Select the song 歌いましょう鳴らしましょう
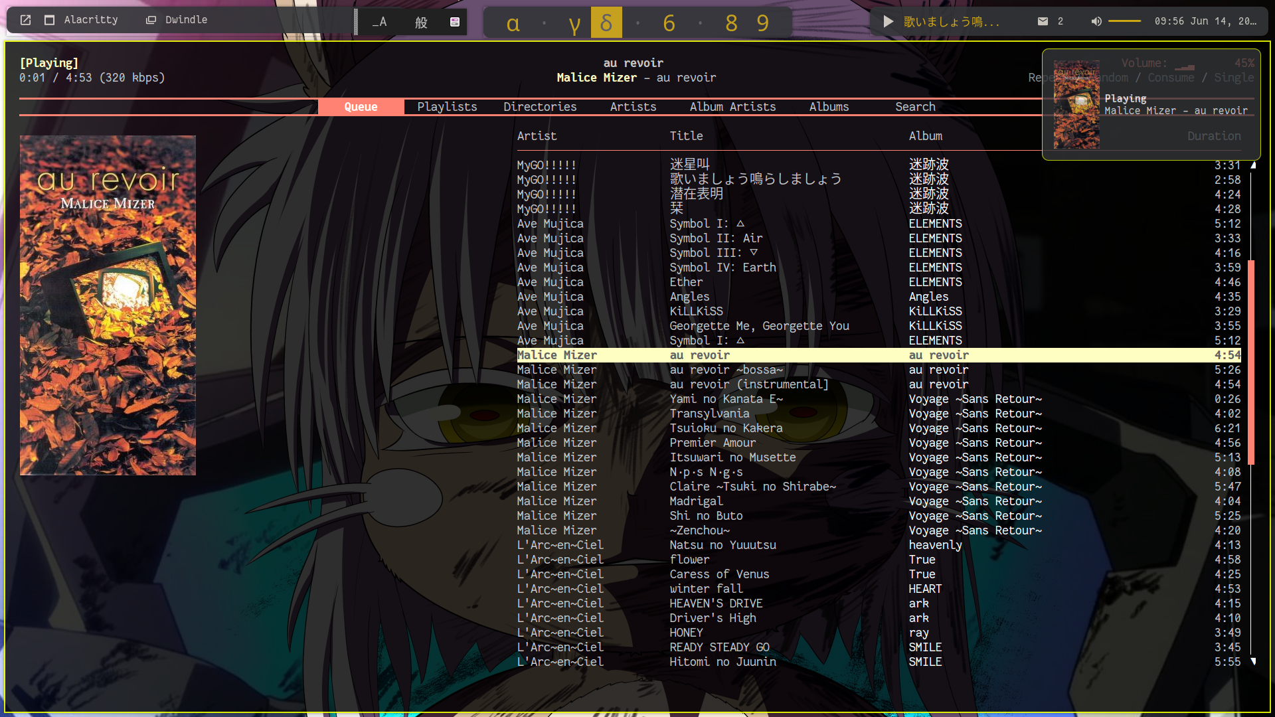The width and height of the screenshot is (1275, 717). (879, 179)
